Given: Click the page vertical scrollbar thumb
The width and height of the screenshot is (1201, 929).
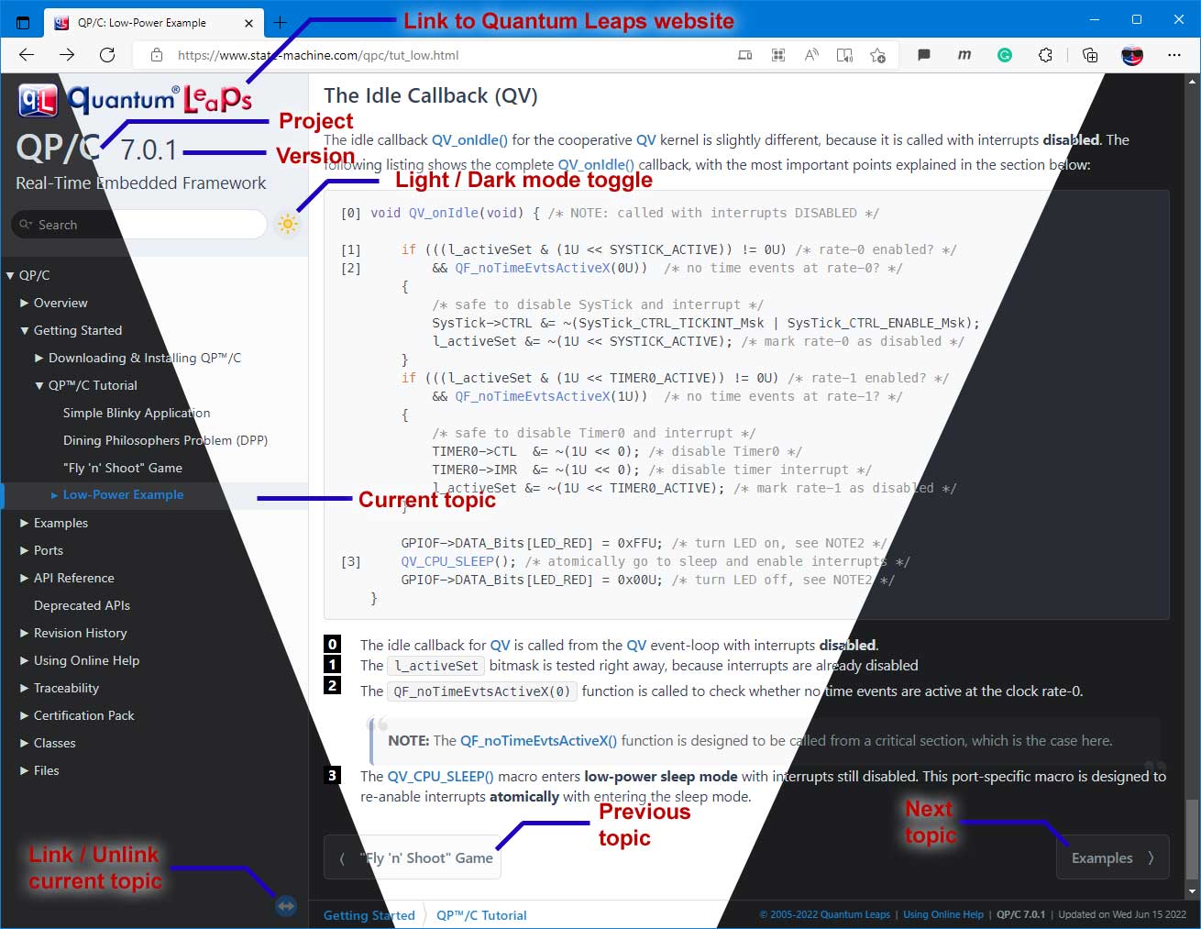Looking at the screenshot, I should 1192,839.
